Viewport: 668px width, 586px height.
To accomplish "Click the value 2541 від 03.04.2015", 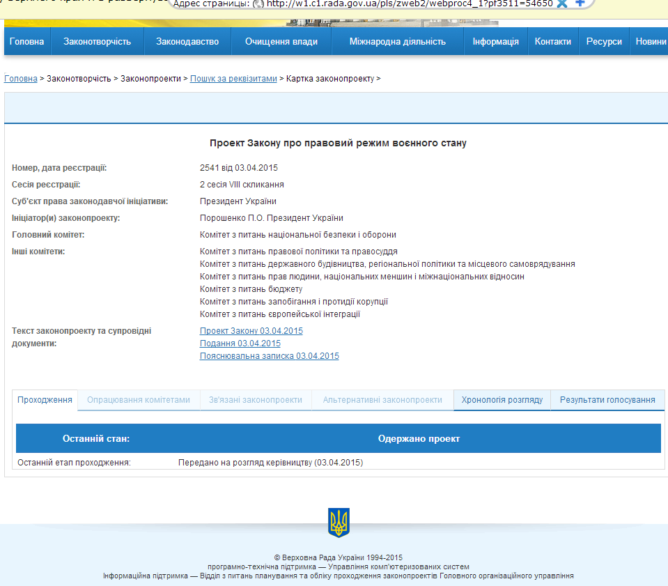I will tap(238, 168).
